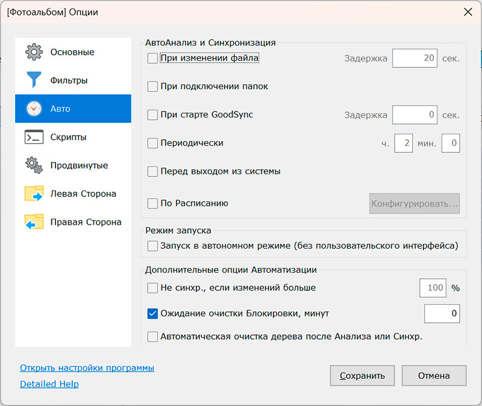Image resolution: width=482 pixels, height=406 pixels.
Task: Click the clock icon for Авто
Action: [x=34, y=109]
